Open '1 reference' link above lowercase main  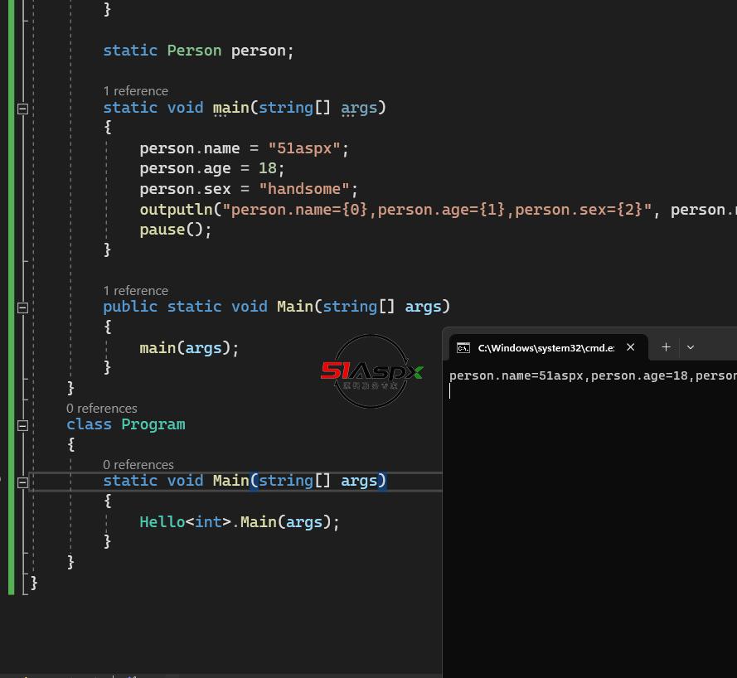coord(135,91)
